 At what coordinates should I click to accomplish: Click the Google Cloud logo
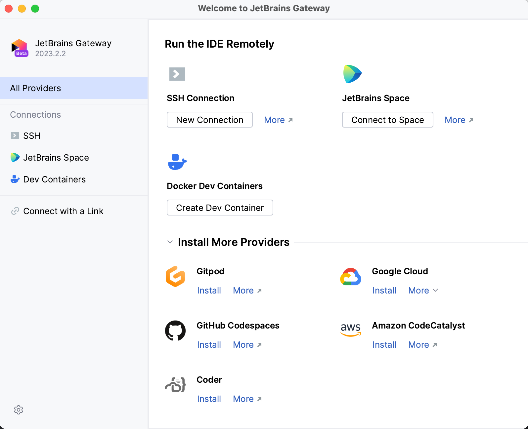[x=351, y=277]
